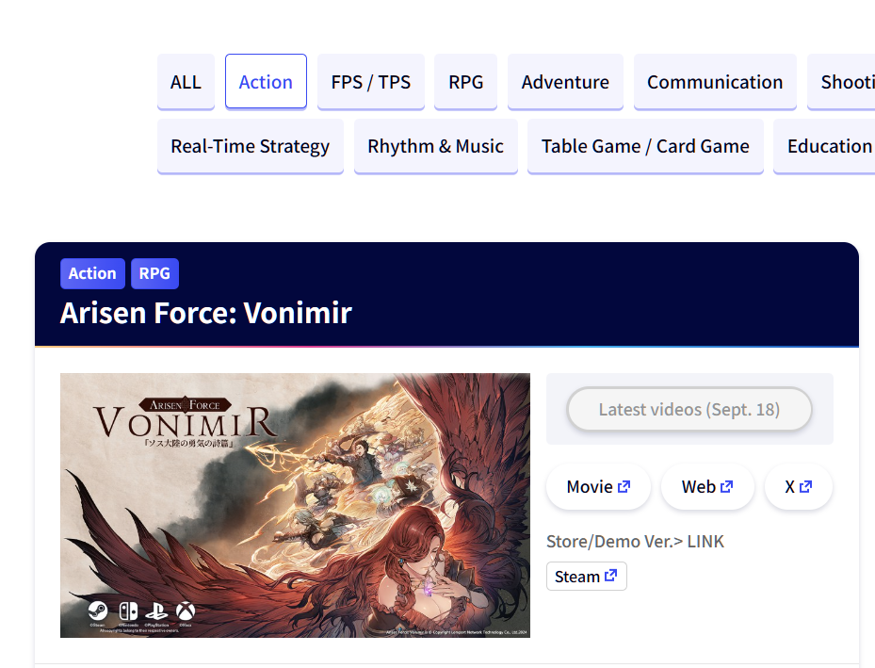Open the Steam store link

click(x=587, y=576)
